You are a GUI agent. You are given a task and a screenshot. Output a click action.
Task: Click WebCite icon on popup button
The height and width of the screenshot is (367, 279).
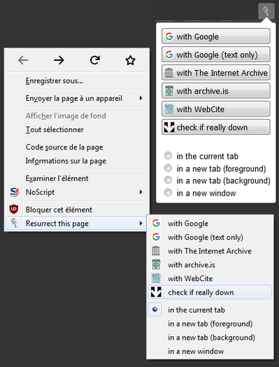[169, 109]
